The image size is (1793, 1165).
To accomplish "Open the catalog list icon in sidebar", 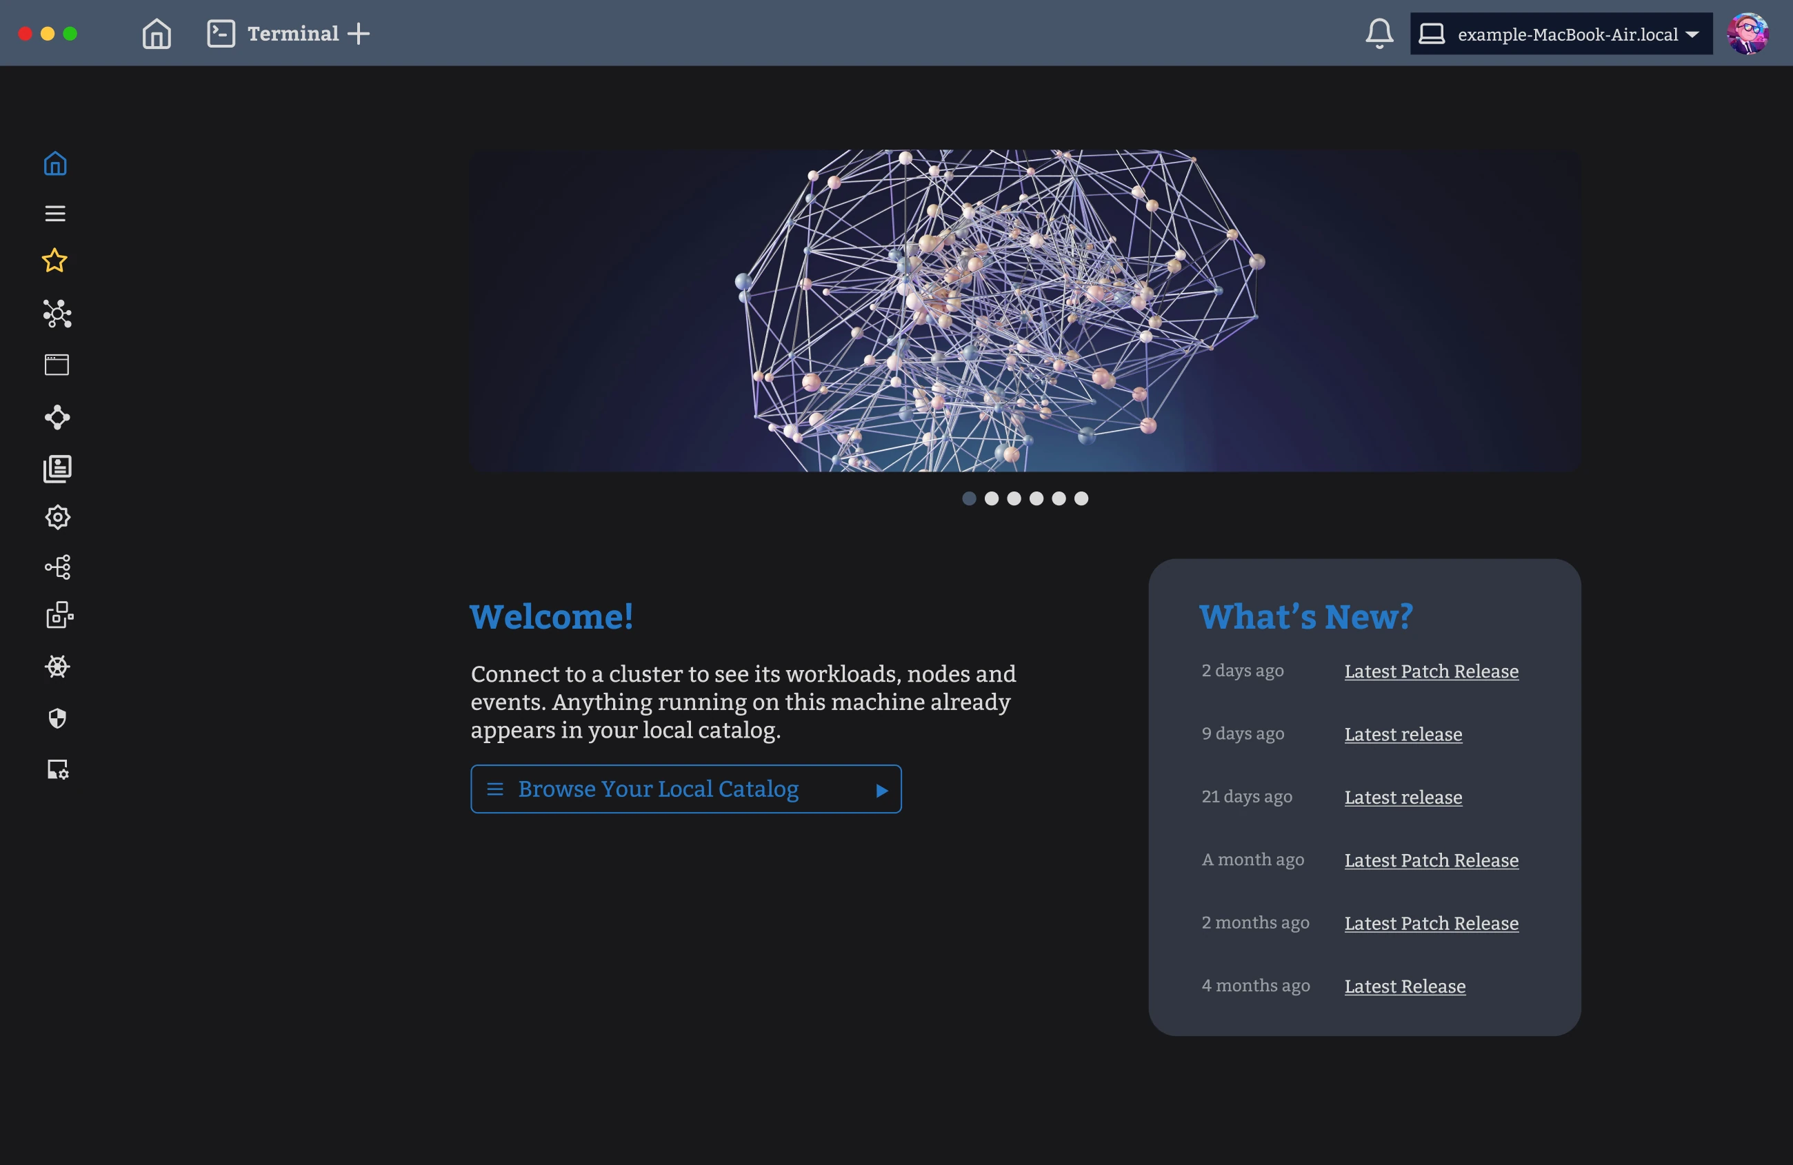I will click(x=55, y=214).
